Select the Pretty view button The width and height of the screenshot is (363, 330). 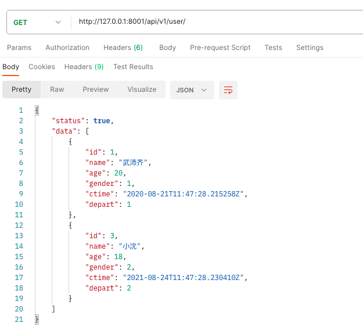pos(21,89)
